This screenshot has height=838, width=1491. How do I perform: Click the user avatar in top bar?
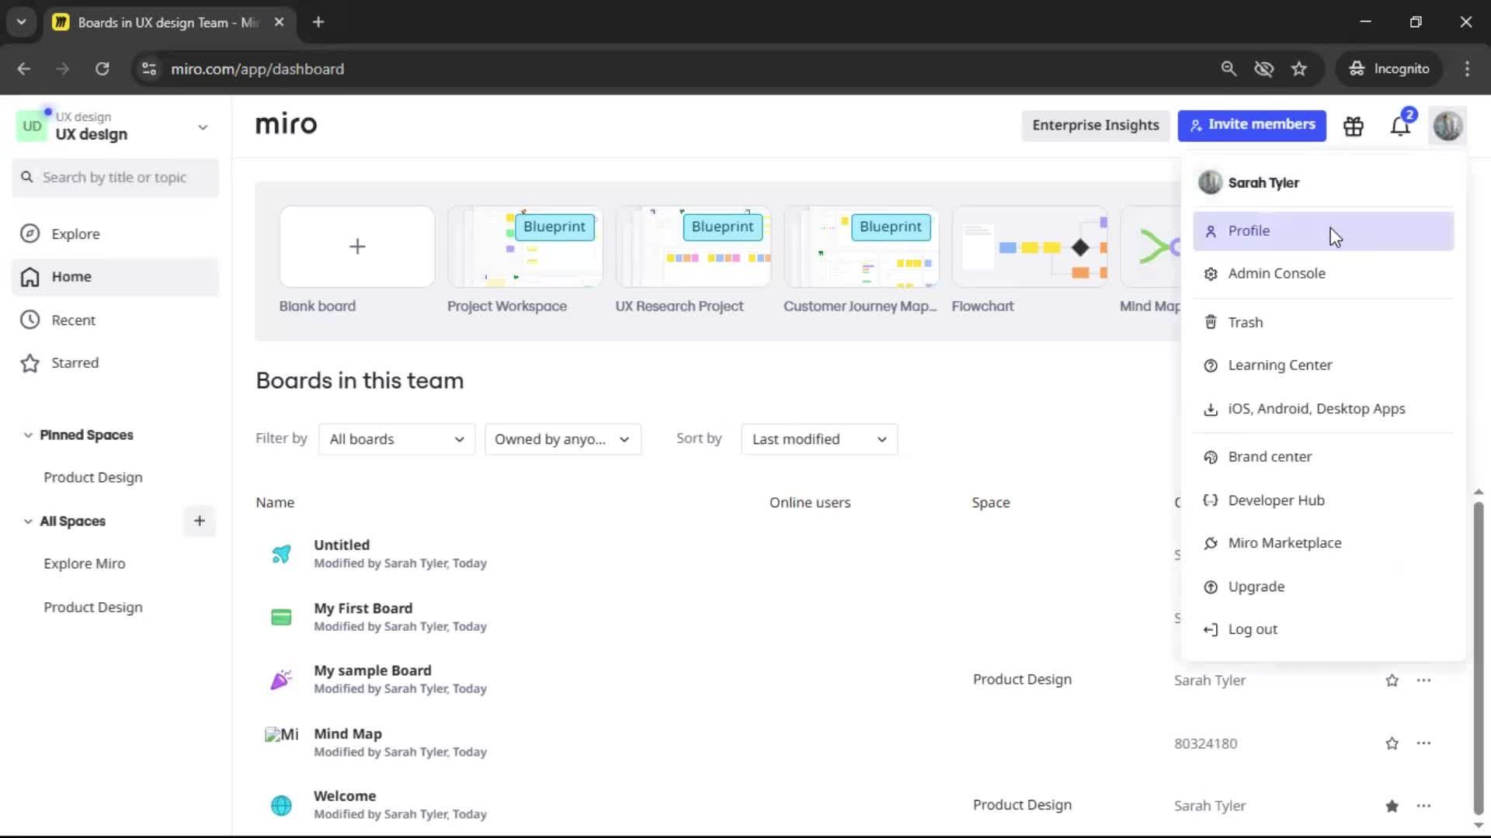click(1448, 126)
